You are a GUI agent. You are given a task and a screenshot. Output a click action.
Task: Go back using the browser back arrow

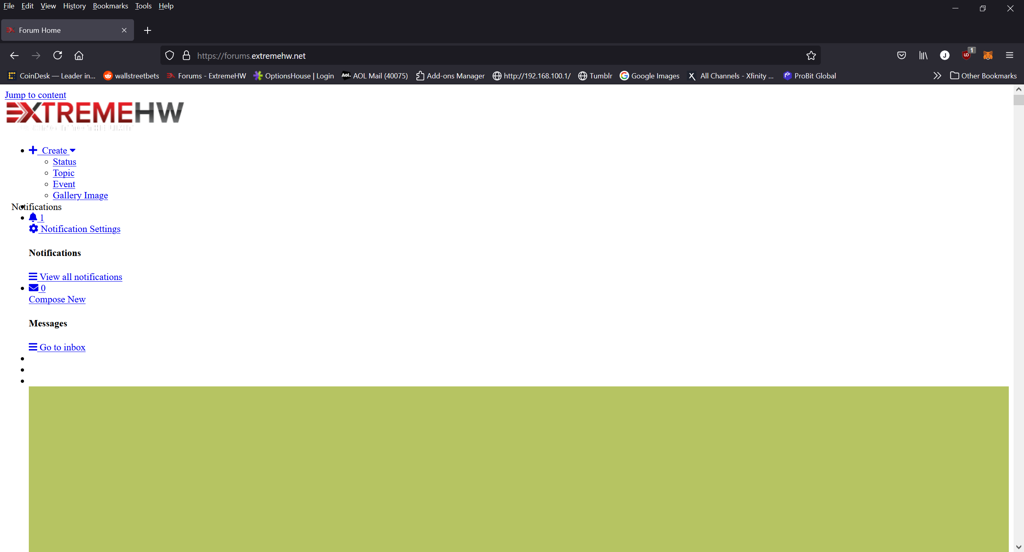coord(14,56)
